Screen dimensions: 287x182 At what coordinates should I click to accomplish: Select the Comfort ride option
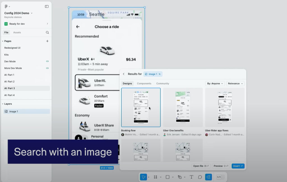(x=97, y=101)
